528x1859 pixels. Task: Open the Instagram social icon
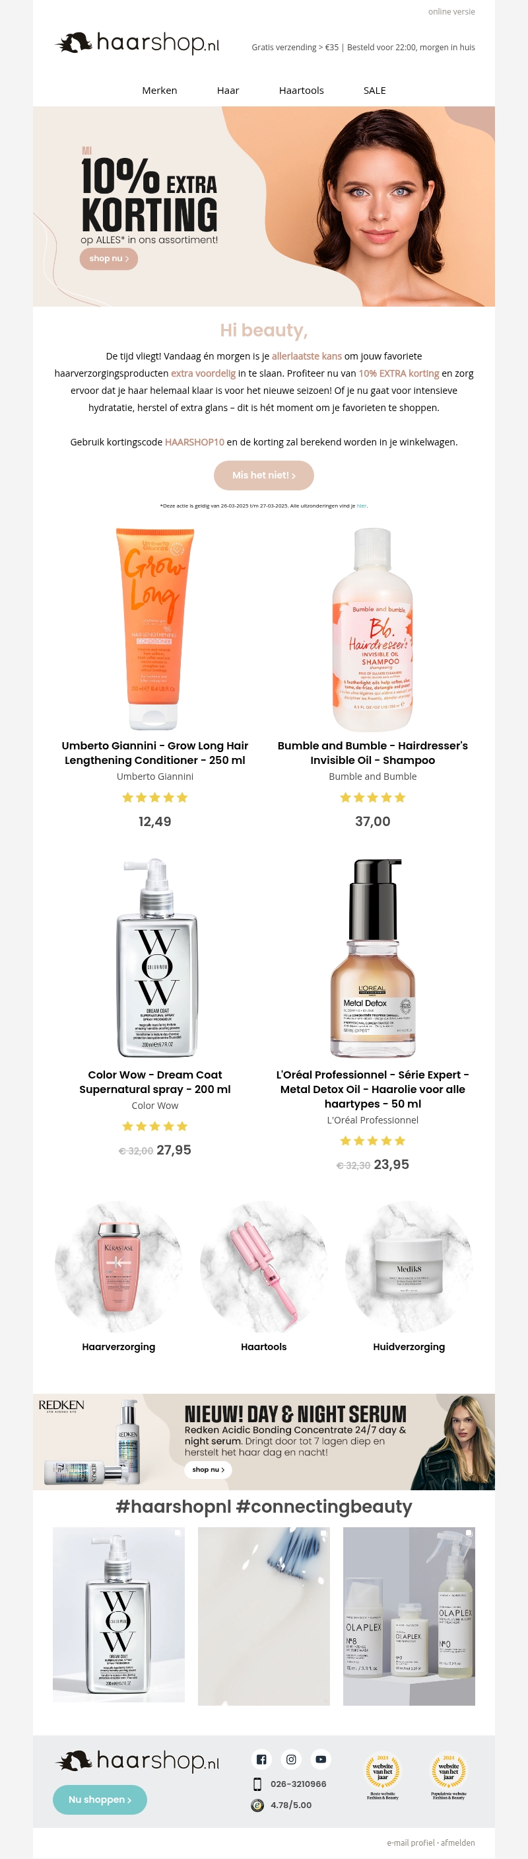point(291,1759)
